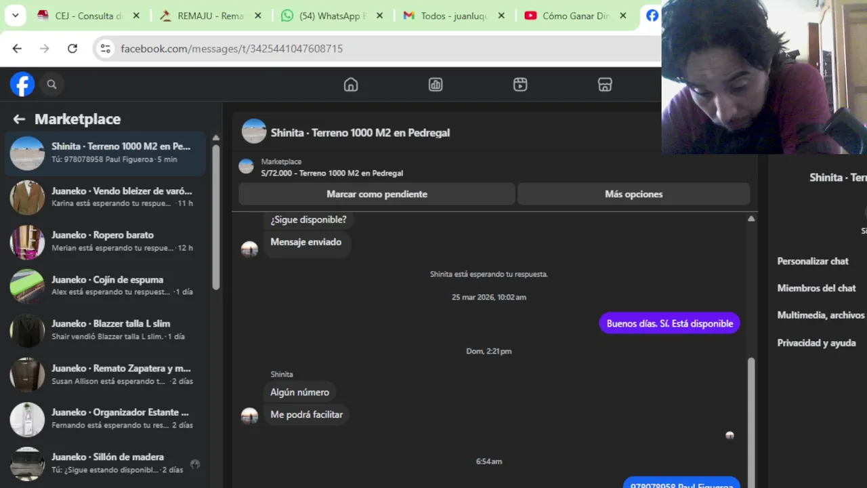
Task: Open the professional dashboard chart icon
Action: 436,85
